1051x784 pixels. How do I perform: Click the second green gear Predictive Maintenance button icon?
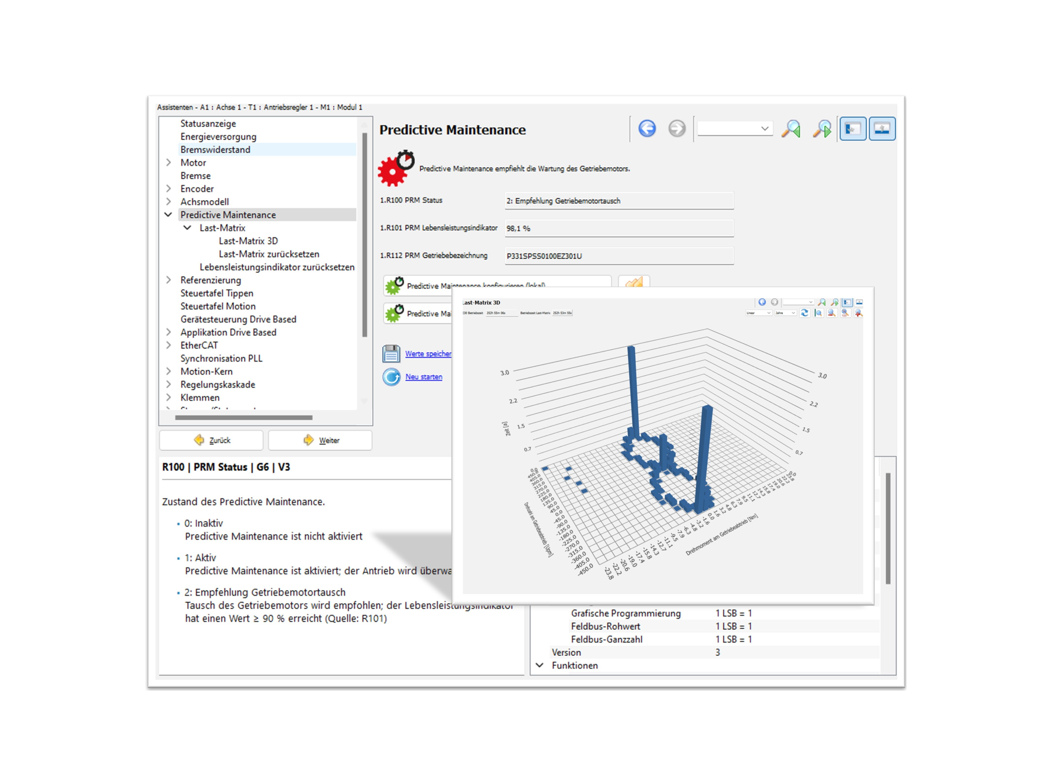[x=394, y=313]
